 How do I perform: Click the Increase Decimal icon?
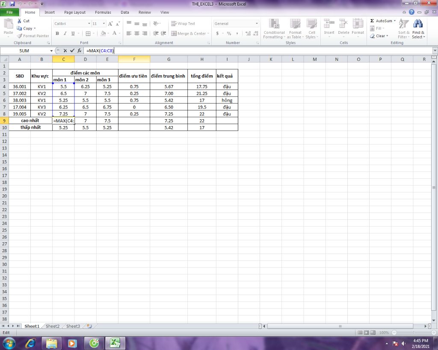[x=248, y=33]
